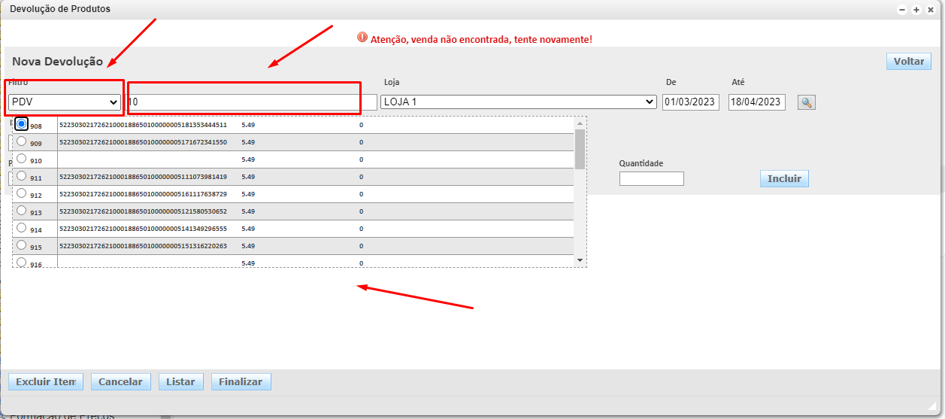Click the results list scrollbar thumb
Image resolution: width=945 pixels, height=419 pixels.
point(580,148)
